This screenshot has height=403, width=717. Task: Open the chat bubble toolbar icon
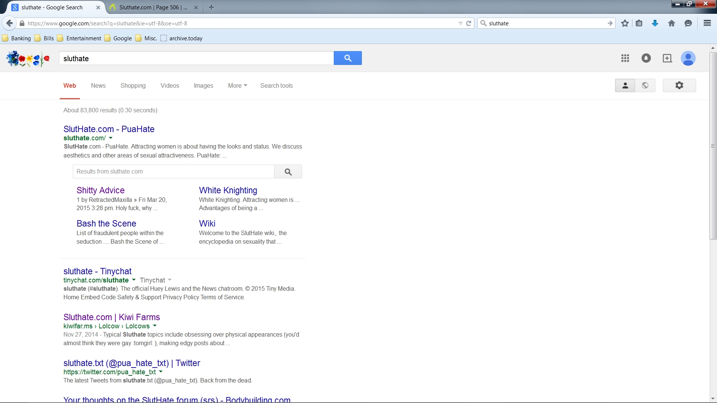click(x=688, y=23)
